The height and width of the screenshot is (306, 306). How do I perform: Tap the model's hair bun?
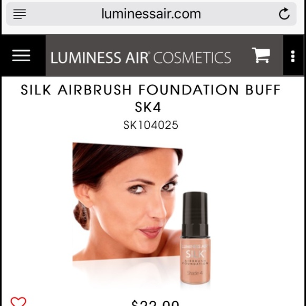click(x=82, y=215)
